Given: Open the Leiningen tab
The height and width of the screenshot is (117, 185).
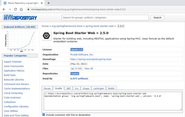Looking at the screenshot, I should tap(99, 88).
